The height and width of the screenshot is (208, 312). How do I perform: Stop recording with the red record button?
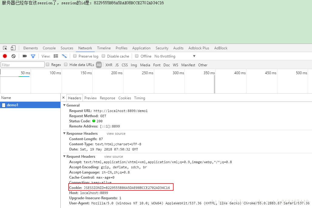tap(5, 56)
